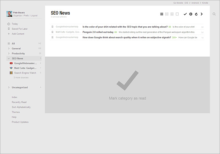Expand the Productivity category
This screenshot has width=220, height=154.
point(9,53)
